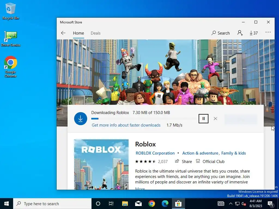Screen dimensions: 279x209
Task: Cancel the Roblox download with X
Action: click(x=215, y=119)
